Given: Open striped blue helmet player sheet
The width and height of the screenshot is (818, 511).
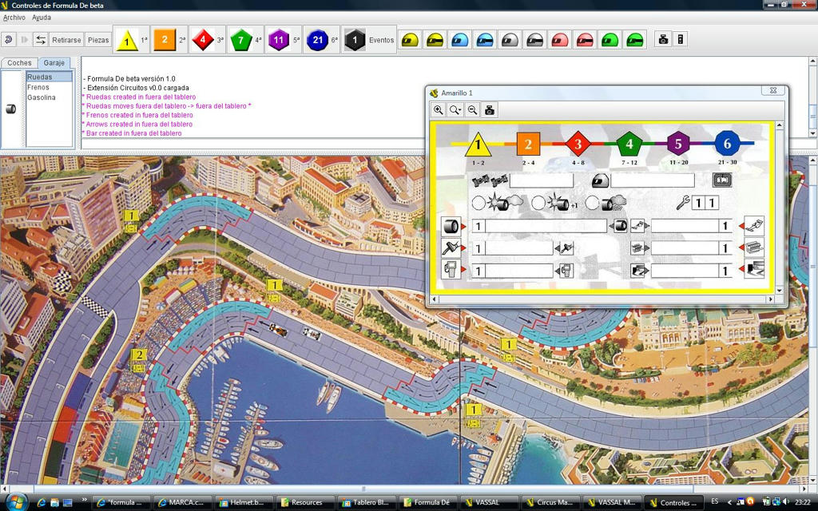Looking at the screenshot, I should tap(485, 40).
